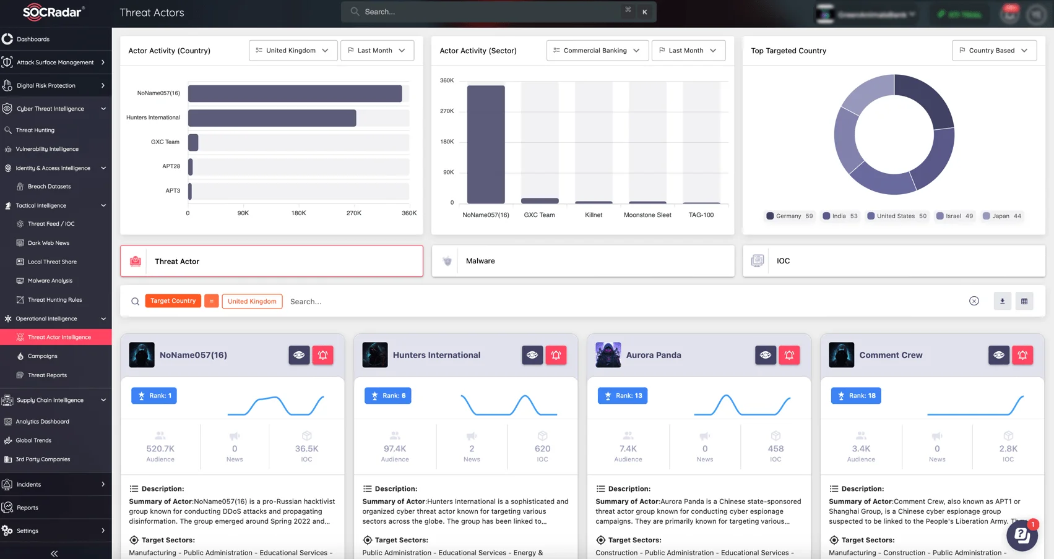Select the Threat Actor tab

click(x=272, y=261)
